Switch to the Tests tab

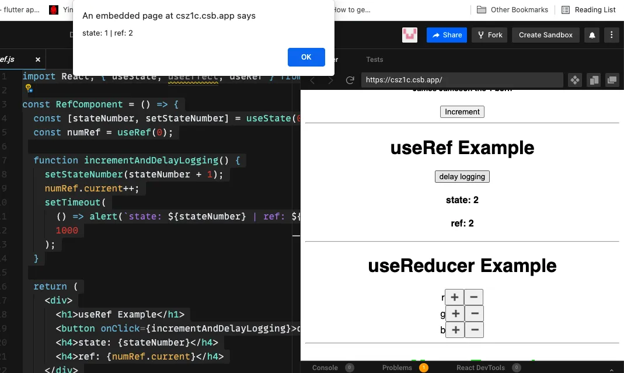tap(375, 60)
